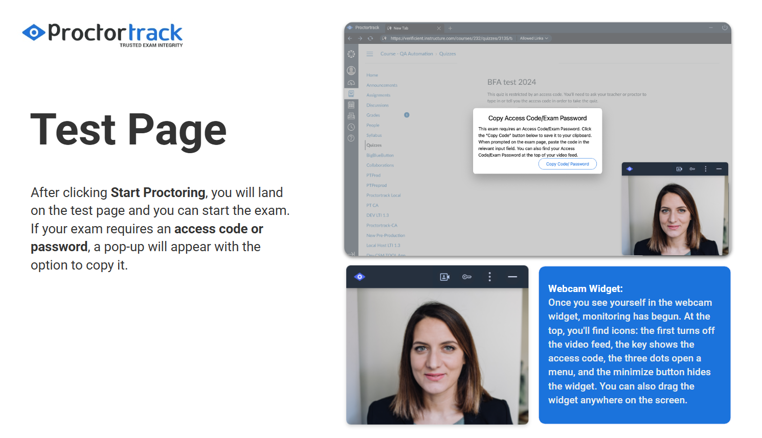Open the three-dots menu on the small widget

(x=706, y=169)
